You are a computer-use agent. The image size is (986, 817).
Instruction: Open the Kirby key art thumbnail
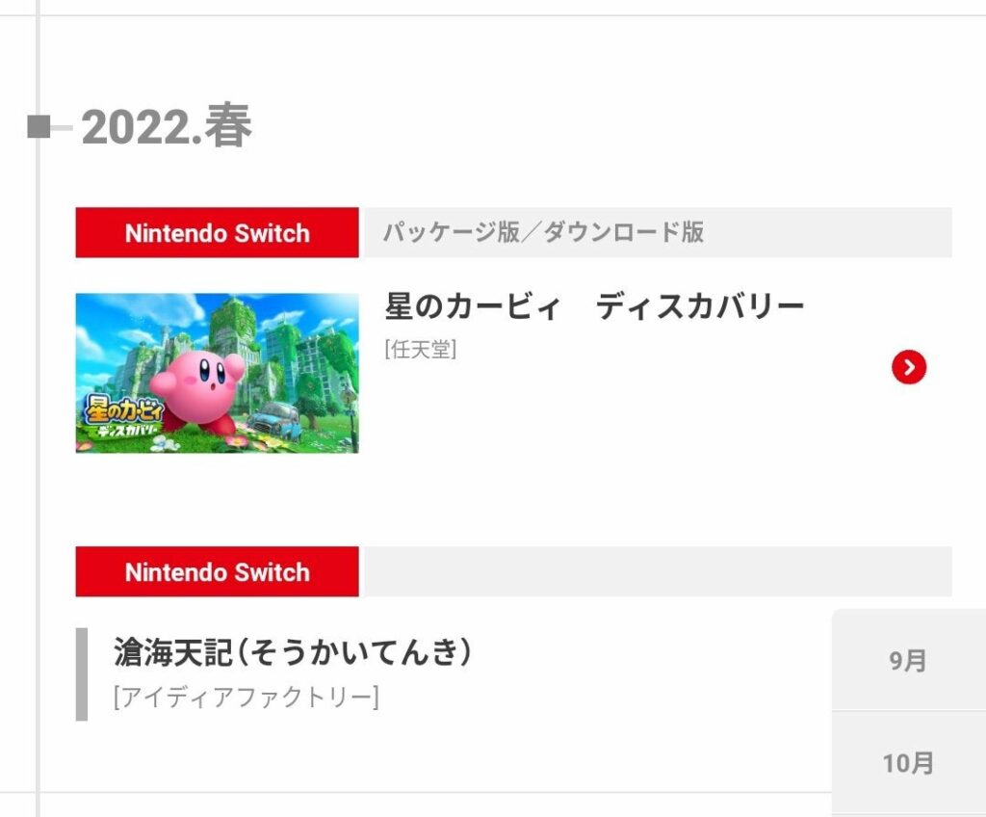[x=217, y=373]
